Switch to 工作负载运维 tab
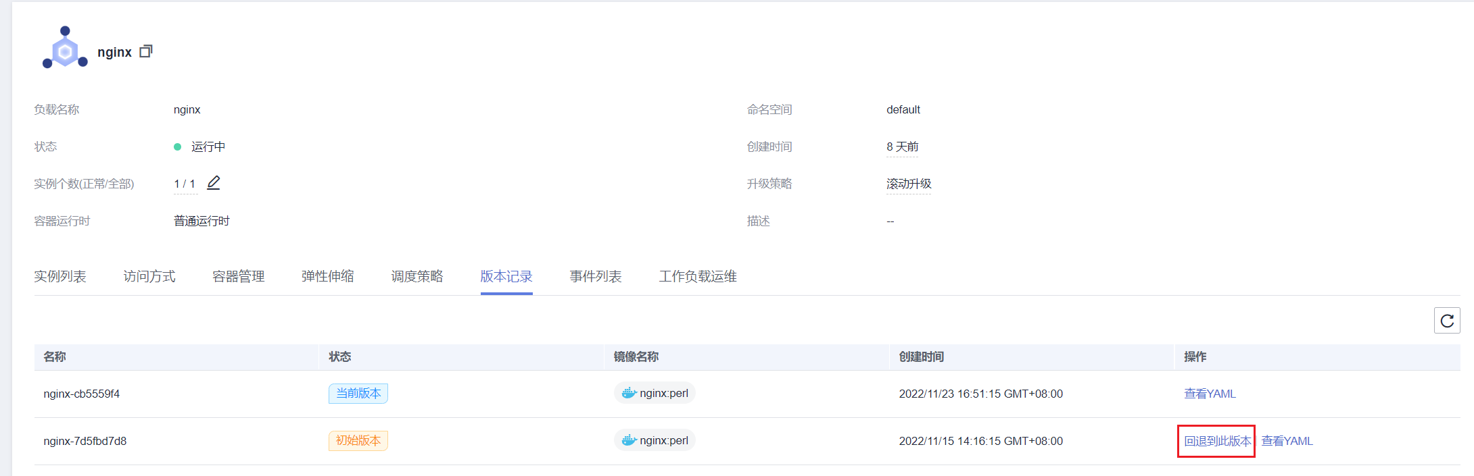Screen dimensions: 1474x476 [x=698, y=276]
